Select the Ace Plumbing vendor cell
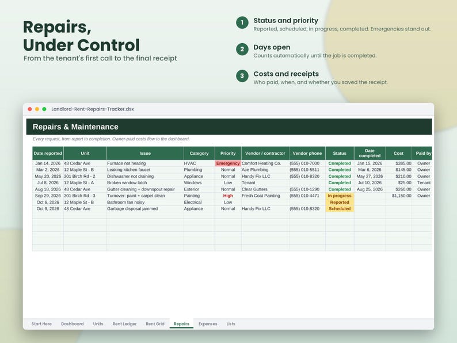Image resolution: width=457 pixels, height=343 pixels. (265, 170)
